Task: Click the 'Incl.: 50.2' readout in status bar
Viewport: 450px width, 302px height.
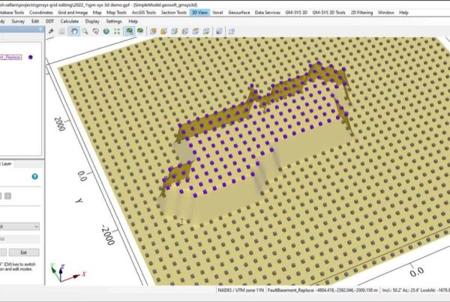Action: (x=393, y=290)
